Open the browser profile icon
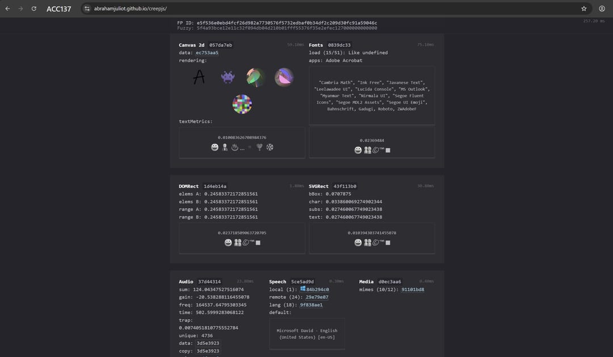Screen dimensions: 613x357 point(602,9)
